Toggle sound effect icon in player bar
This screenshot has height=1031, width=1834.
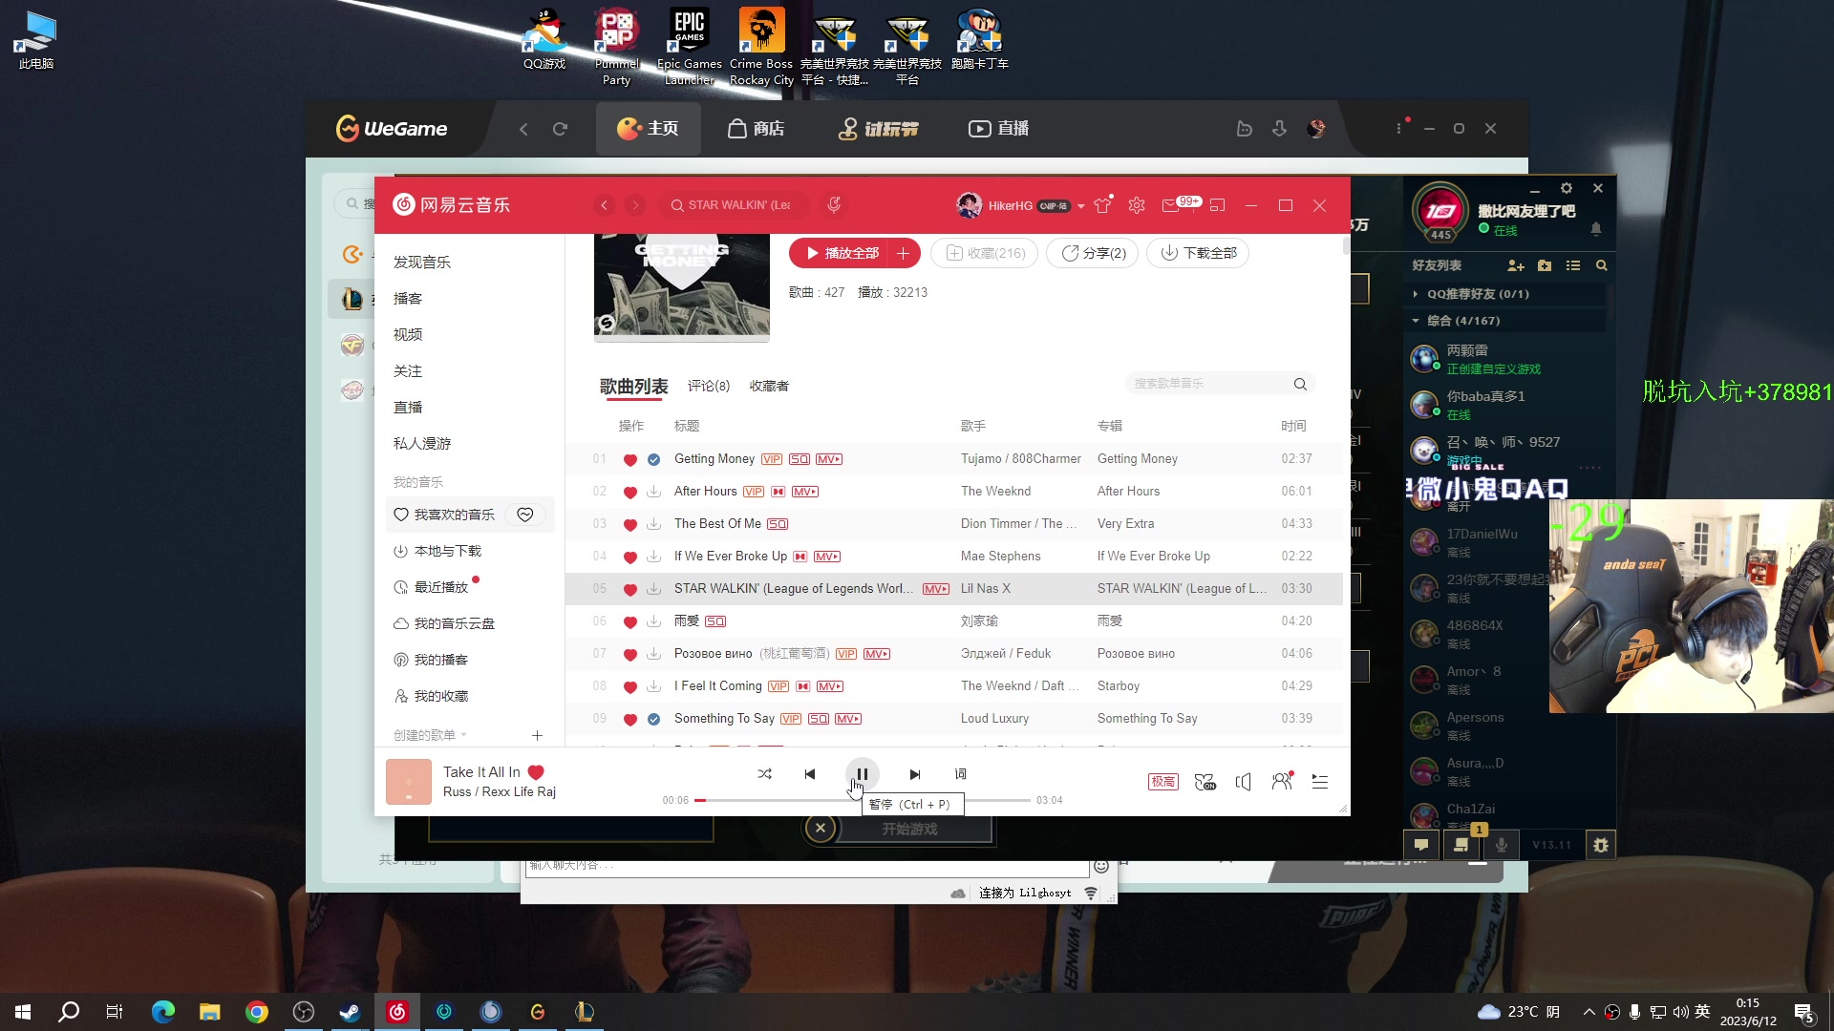point(1205,782)
